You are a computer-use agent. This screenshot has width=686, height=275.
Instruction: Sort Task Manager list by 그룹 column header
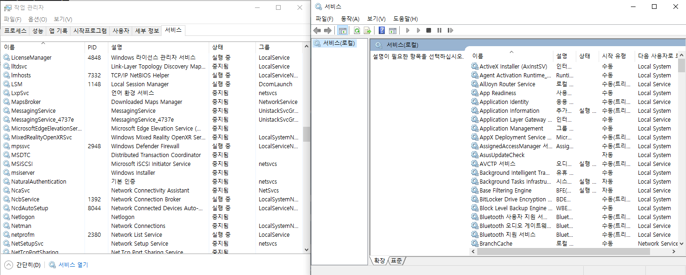[279, 47]
